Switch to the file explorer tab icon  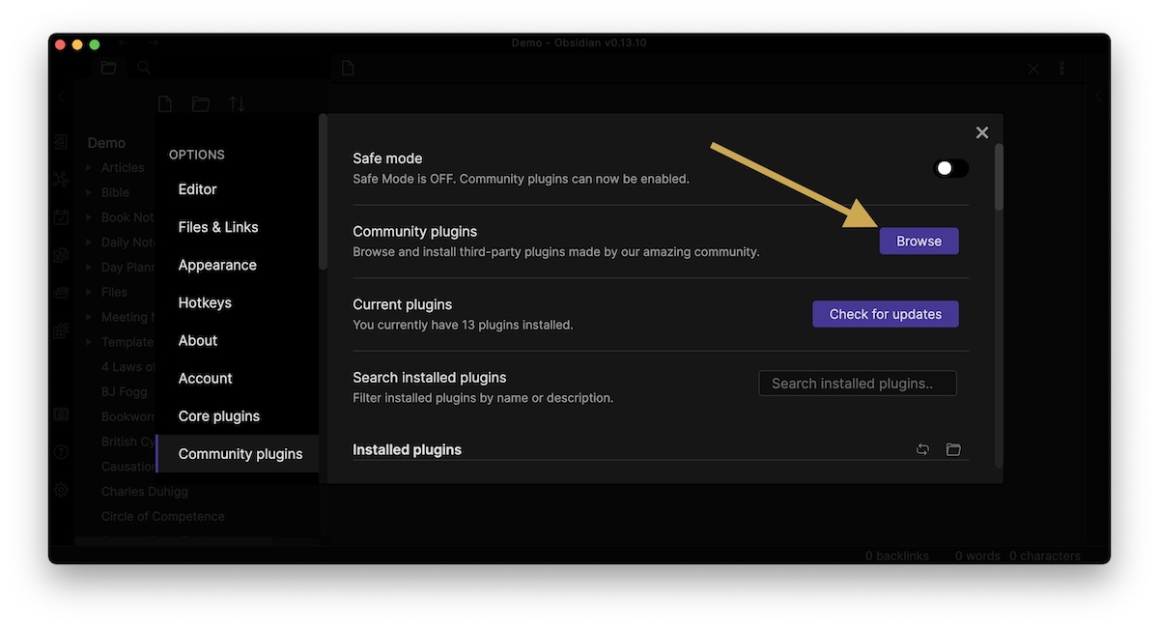click(108, 68)
